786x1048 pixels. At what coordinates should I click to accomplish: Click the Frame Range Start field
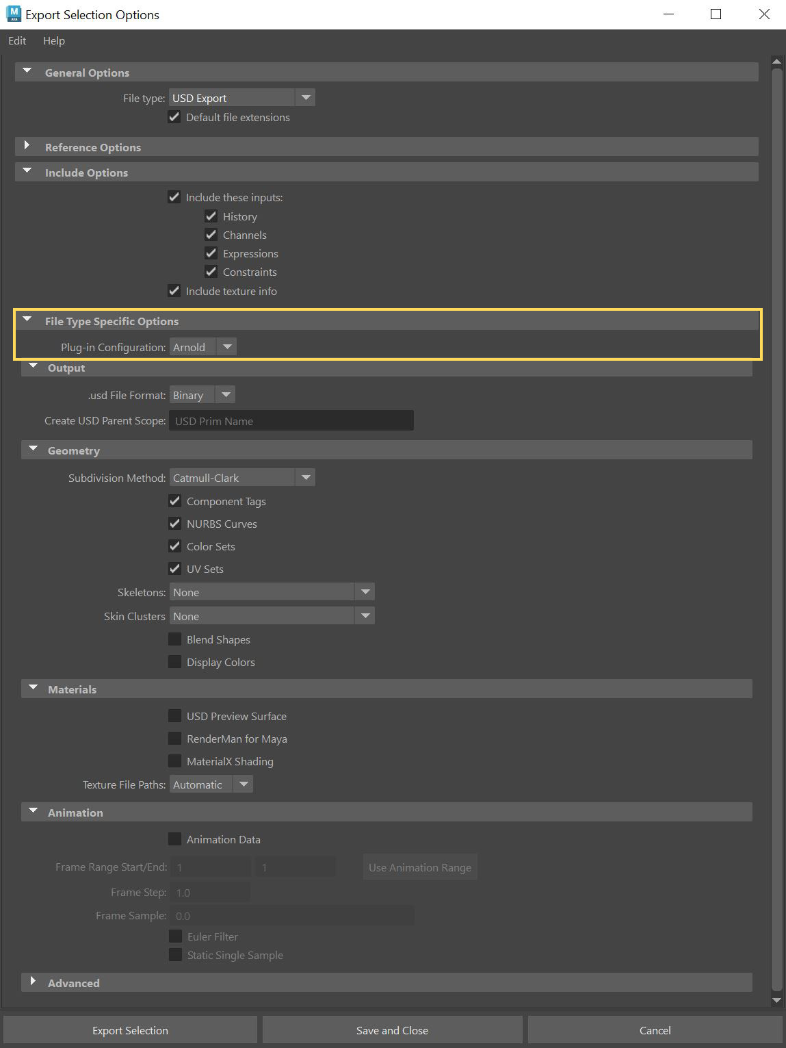pyautogui.click(x=211, y=867)
